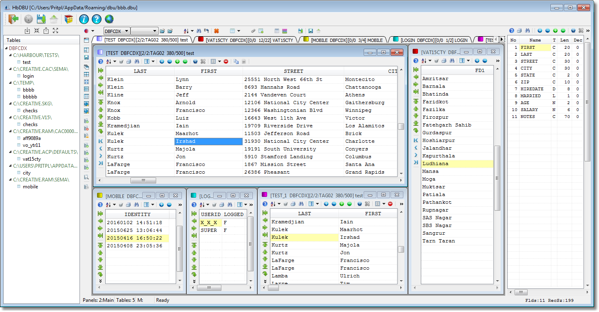Click the red minus circle in top TEST window toolbar
The width and height of the screenshot is (599, 312).
tap(226, 61)
